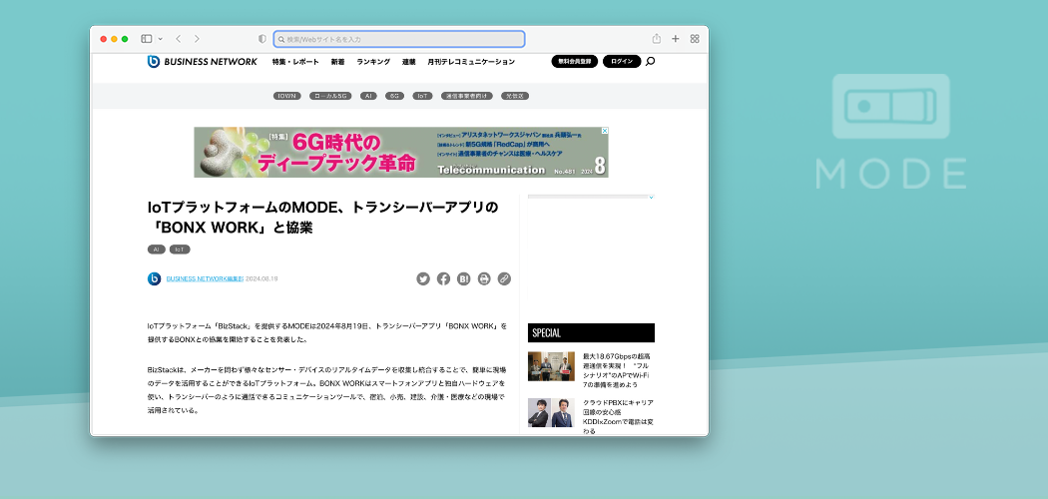Open site search magnifier icon
The height and width of the screenshot is (499, 1048).
(x=651, y=62)
